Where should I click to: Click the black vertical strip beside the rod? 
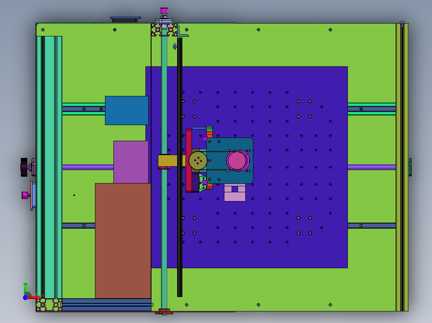tap(180, 167)
